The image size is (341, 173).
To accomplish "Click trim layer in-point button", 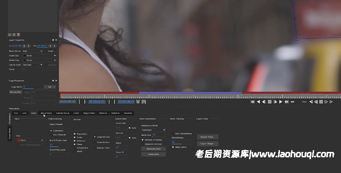I will click(29, 46).
